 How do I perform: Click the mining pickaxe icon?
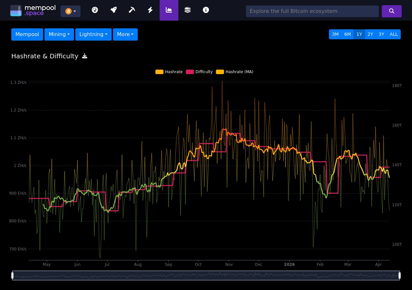coord(132,10)
